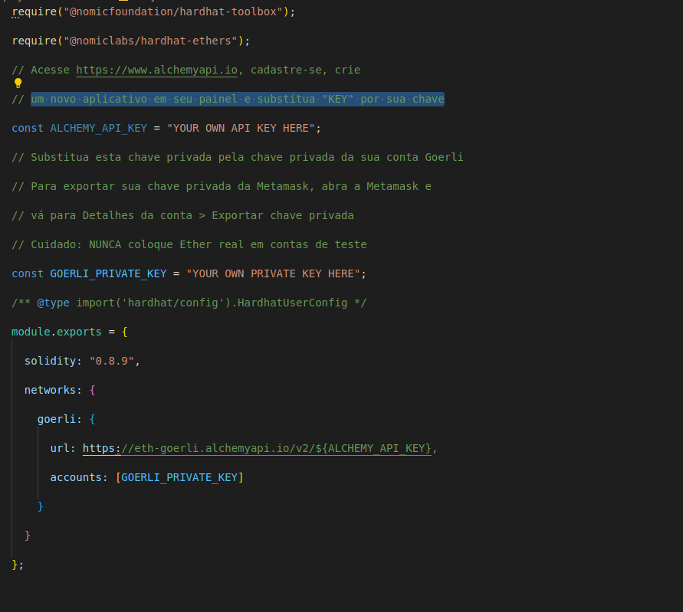Click the "YOUR OWN API KEY HERE" string
Screen dimensions: 683x612
[x=241, y=128]
